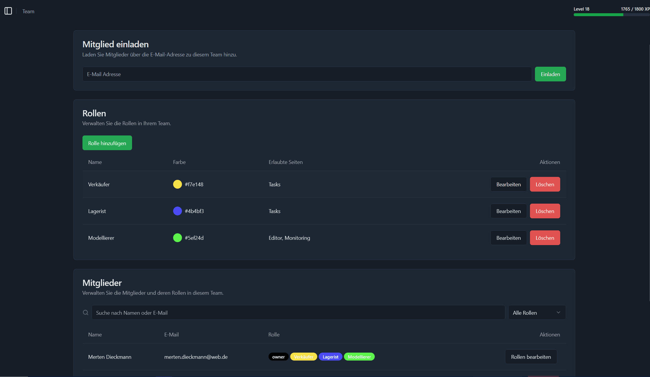Click the 'Editor, Monitoring' allowed pages cell

289,238
